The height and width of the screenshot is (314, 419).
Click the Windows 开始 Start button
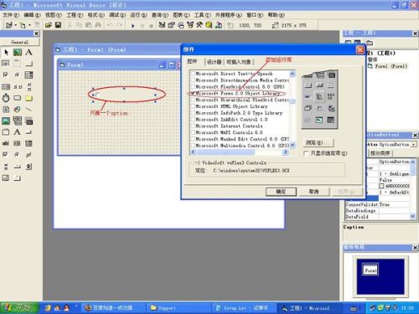pos(19,307)
